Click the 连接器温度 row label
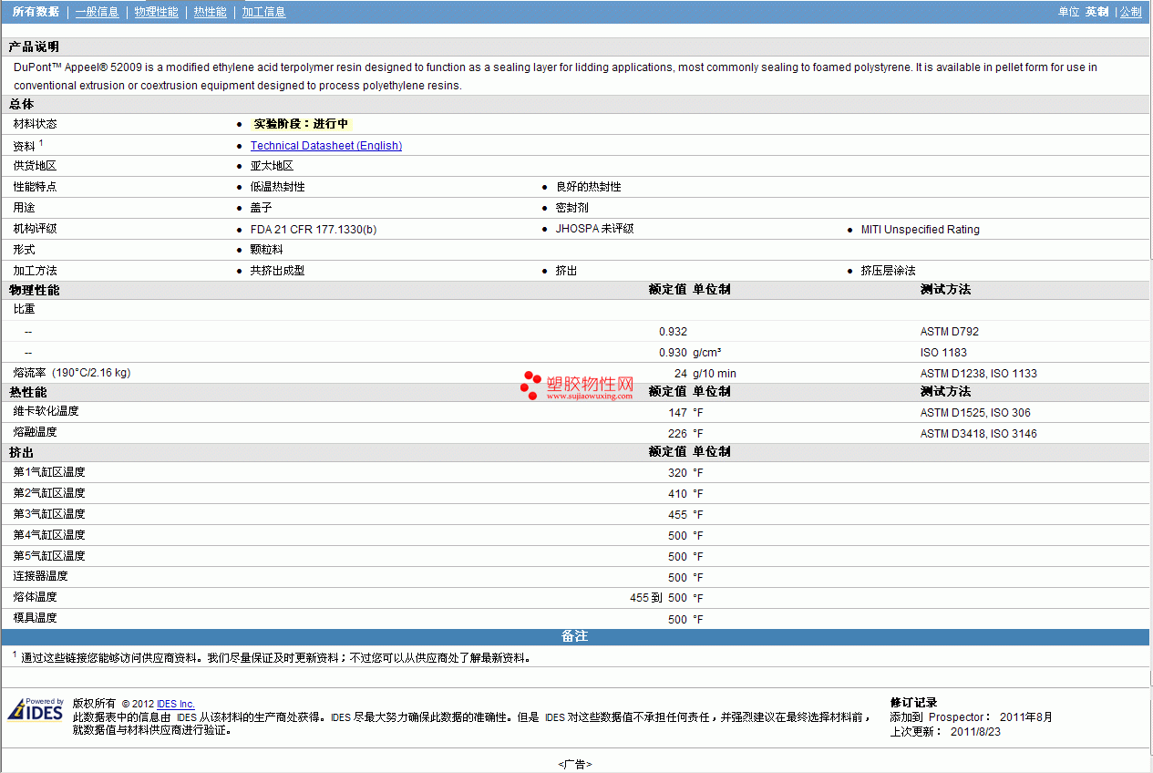The image size is (1153, 773). pyautogui.click(x=40, y=576)
